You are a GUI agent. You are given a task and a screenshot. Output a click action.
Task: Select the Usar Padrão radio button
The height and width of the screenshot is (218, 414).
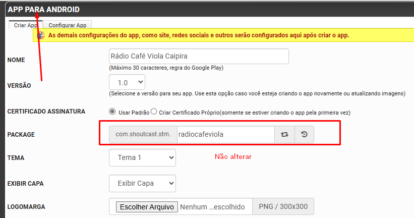(112, 112)
